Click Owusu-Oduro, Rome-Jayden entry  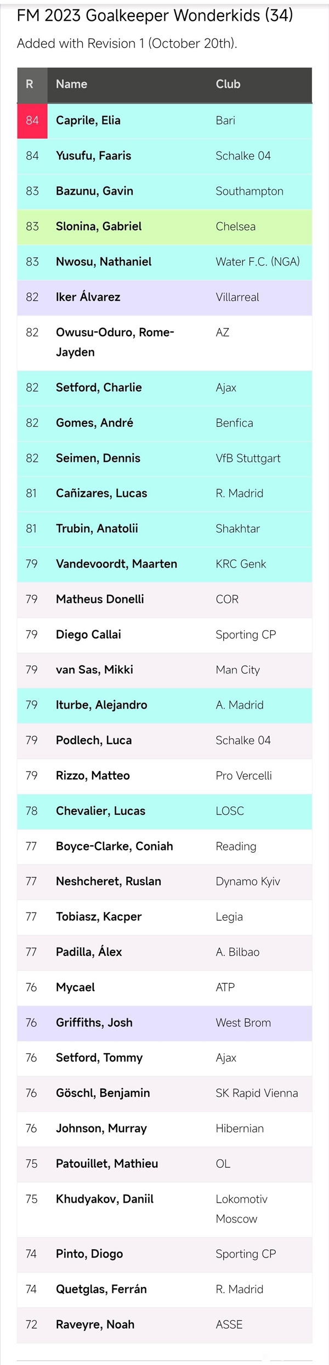pyautogui.click(x=115, y=342)
